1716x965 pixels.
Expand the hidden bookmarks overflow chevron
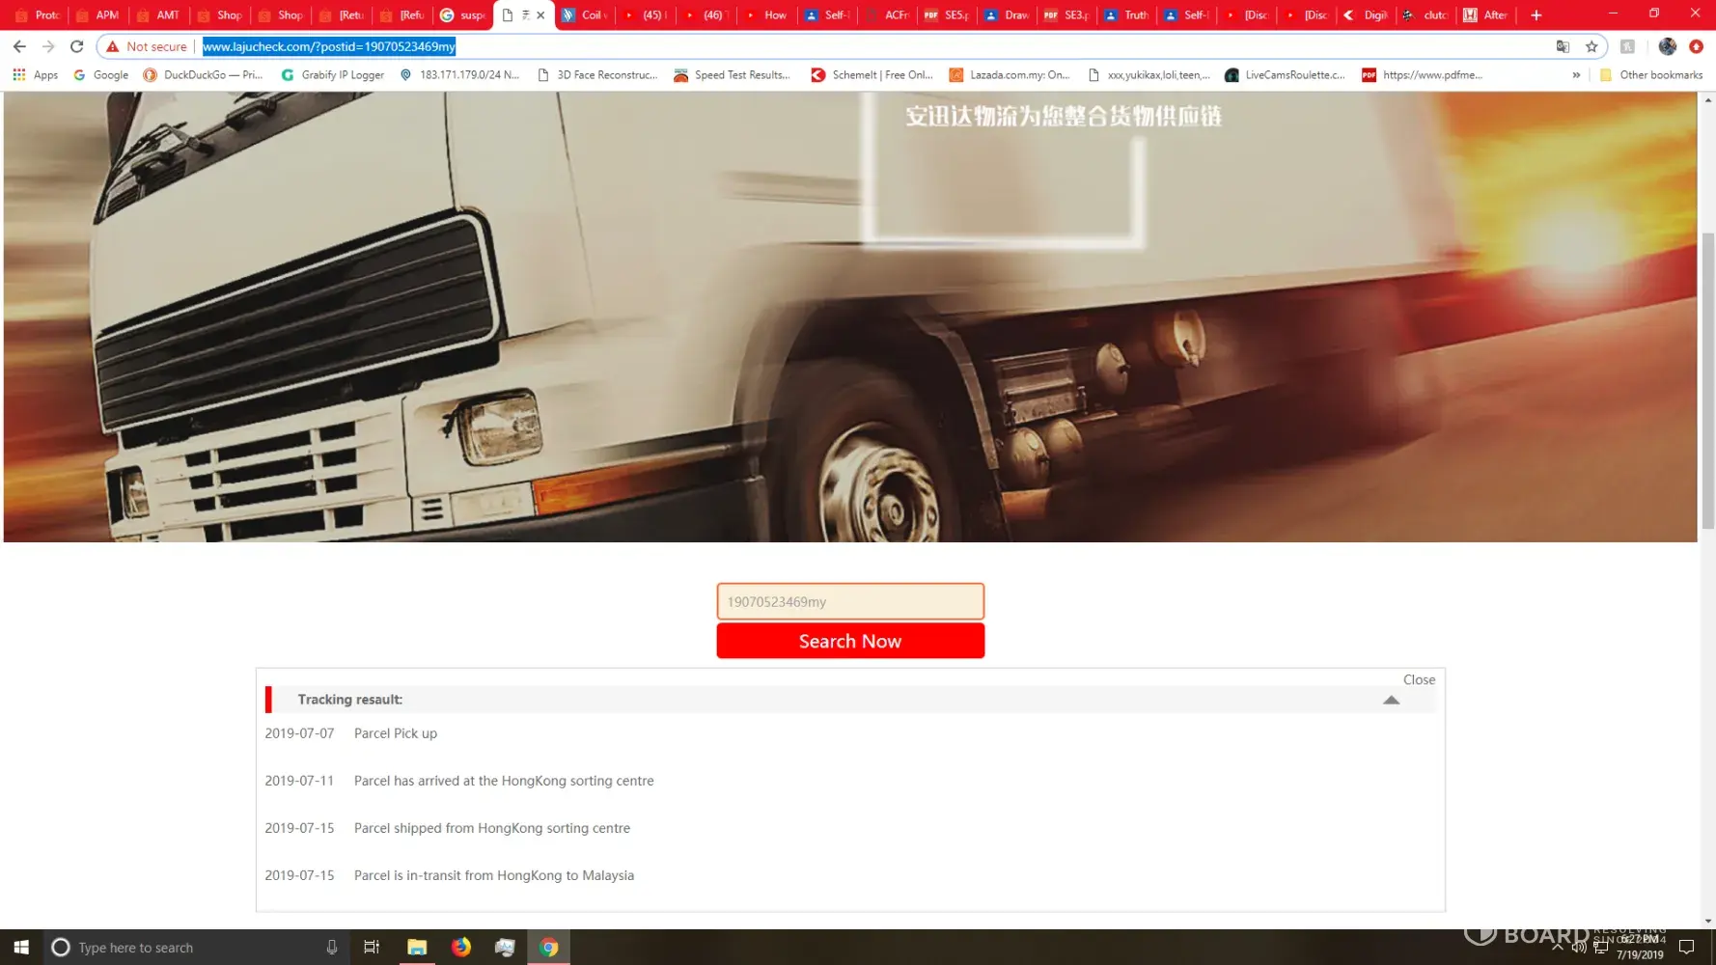pos(1576,75)
